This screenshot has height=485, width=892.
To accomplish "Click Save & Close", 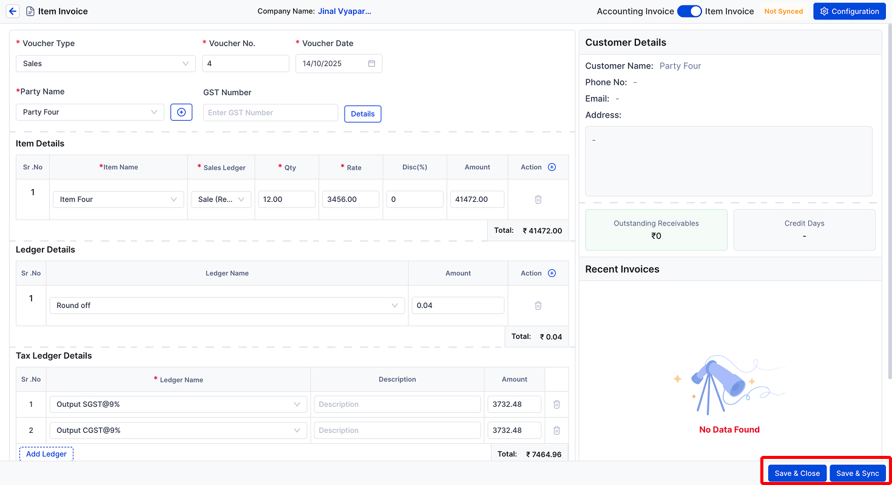I will pos(797,473).
